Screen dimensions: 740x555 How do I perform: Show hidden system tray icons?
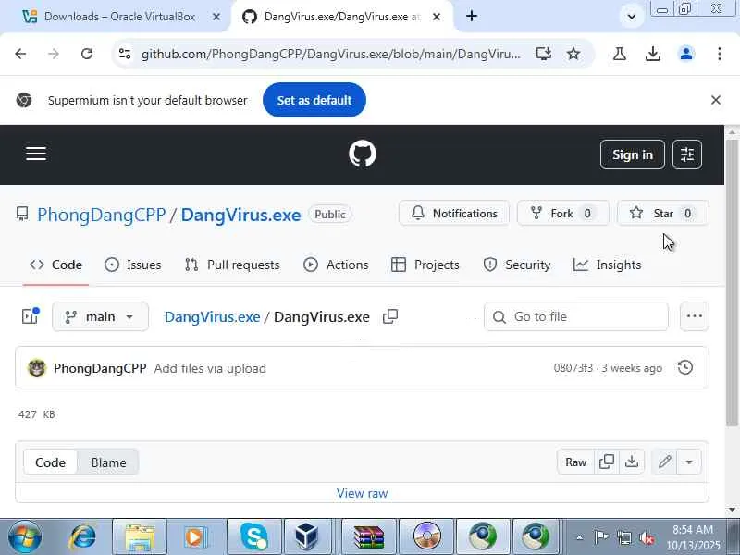(x=580, y=537)
